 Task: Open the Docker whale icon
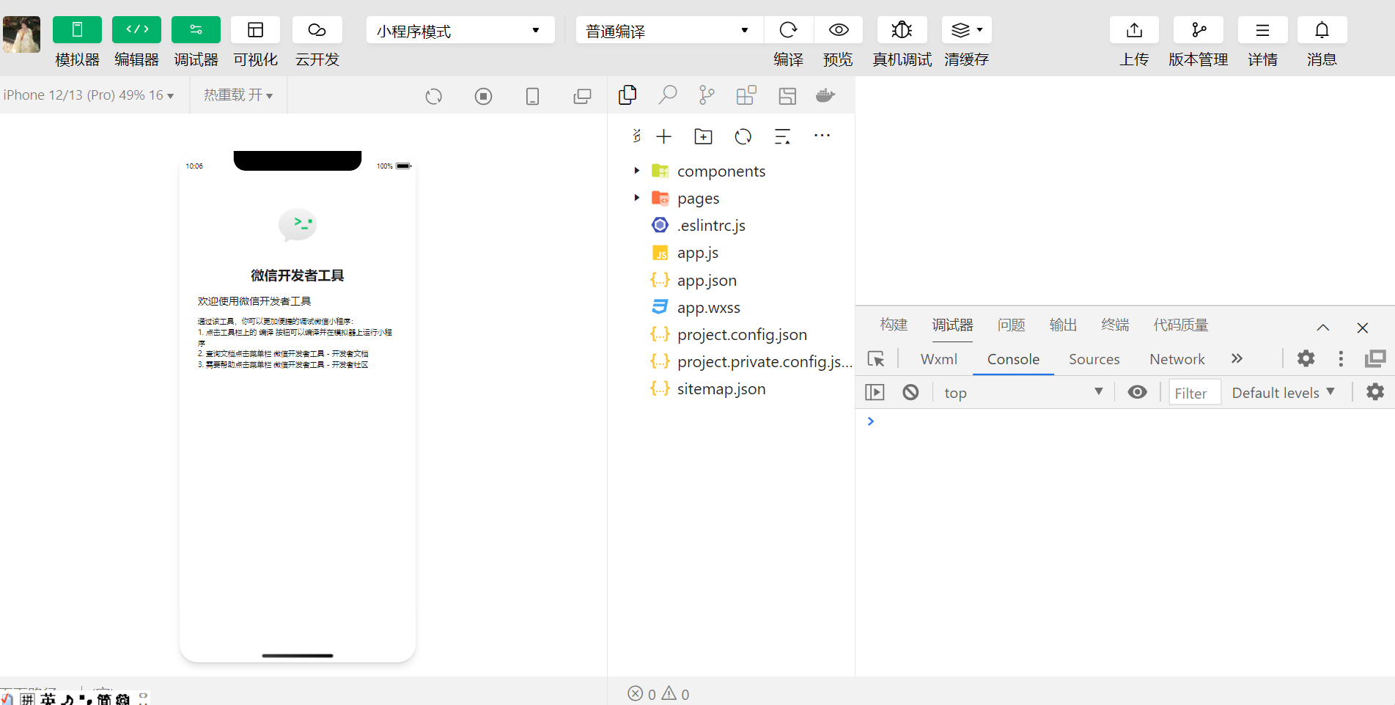(x=825, y=95)
